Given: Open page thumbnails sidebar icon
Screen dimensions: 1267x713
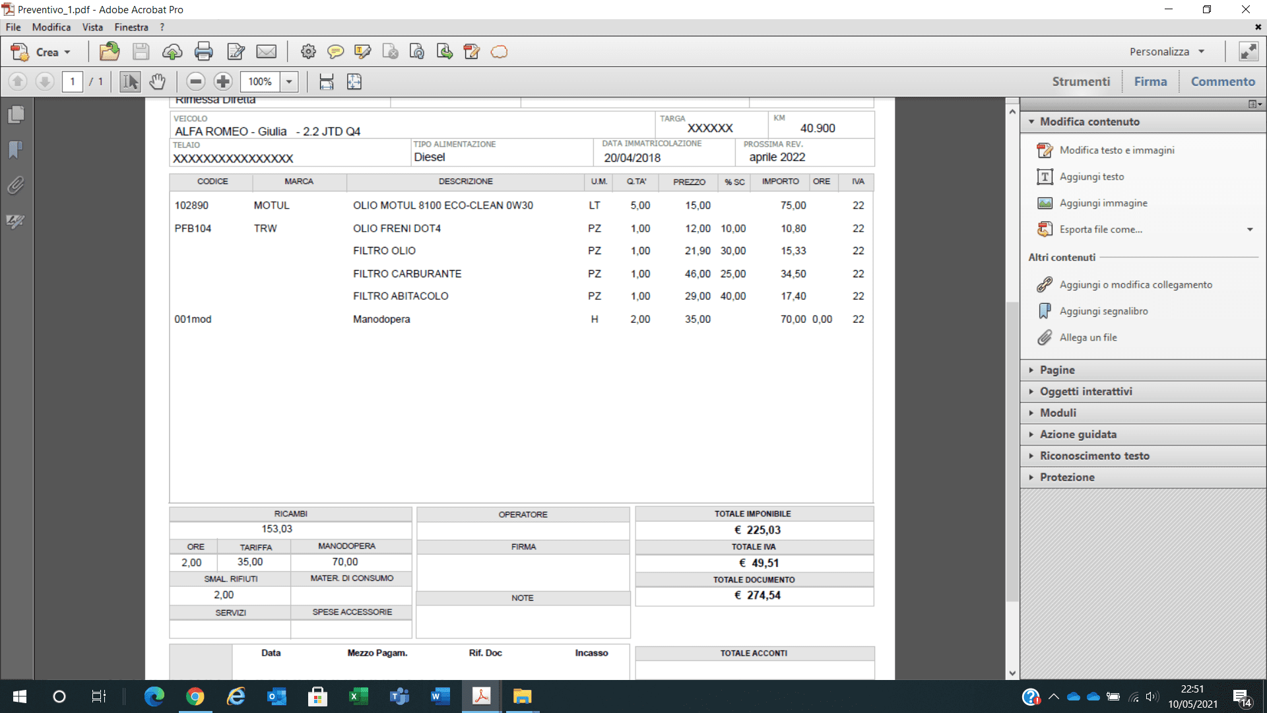Looking at the screenshot, I should click(16, 114).
